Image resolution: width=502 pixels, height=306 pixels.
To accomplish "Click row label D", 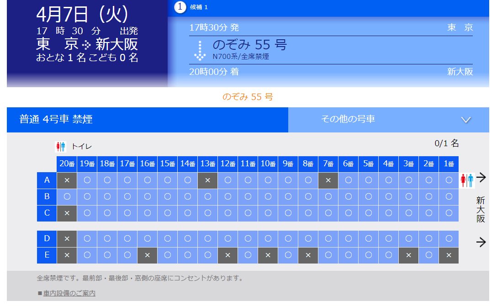I will point(47,238).
